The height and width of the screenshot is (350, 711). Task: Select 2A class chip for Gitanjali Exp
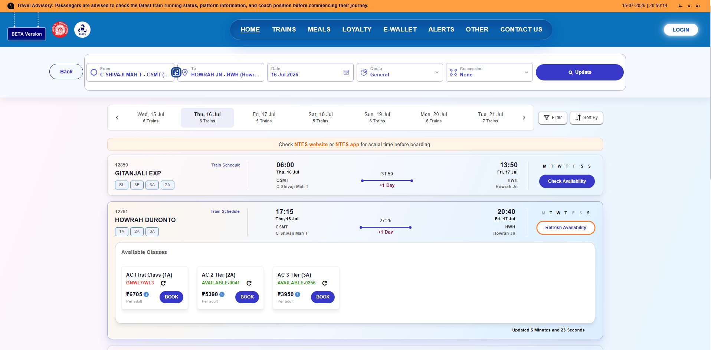coord(167,185)
